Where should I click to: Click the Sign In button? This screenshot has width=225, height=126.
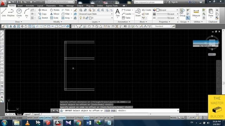coord(173,2)
